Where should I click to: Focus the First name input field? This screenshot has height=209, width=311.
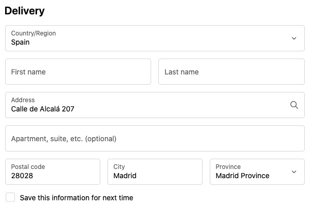point(78,72)
